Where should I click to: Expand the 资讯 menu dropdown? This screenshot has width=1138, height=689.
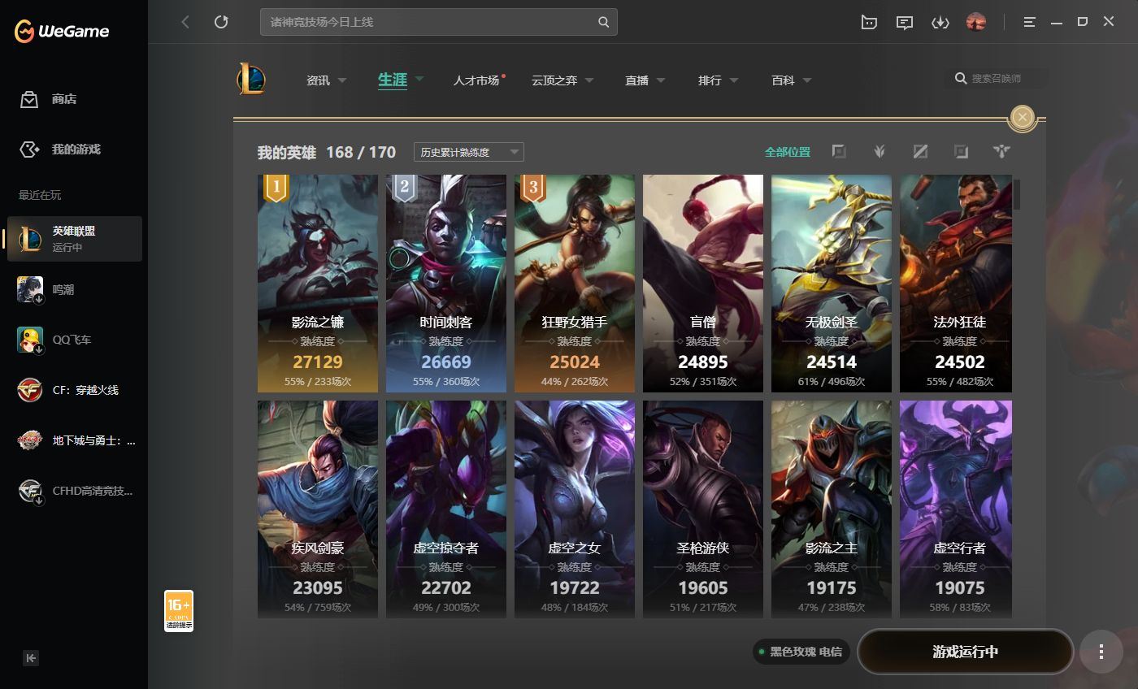tap(326, 80)
